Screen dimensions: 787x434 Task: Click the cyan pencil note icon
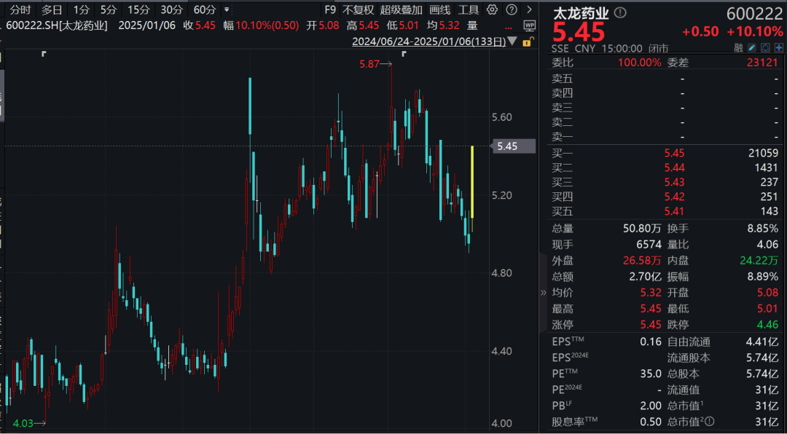tap(752, 48)
